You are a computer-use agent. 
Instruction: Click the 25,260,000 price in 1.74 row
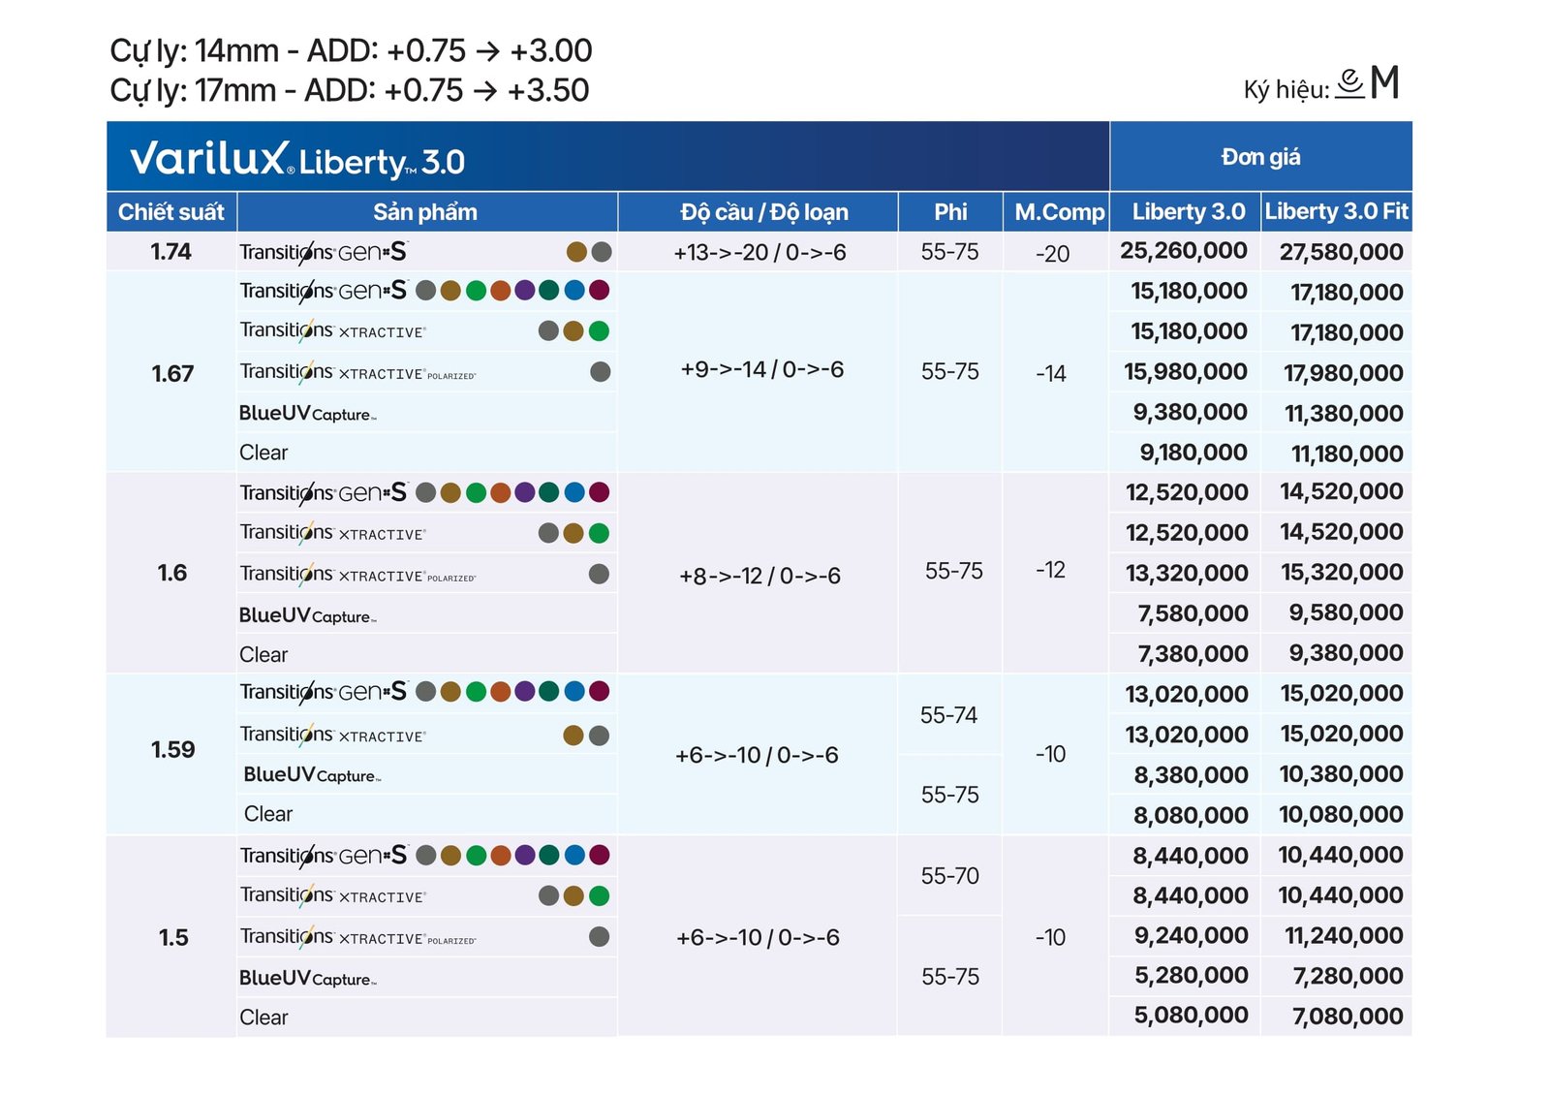pyautogui.click(x=1183, y=251)
